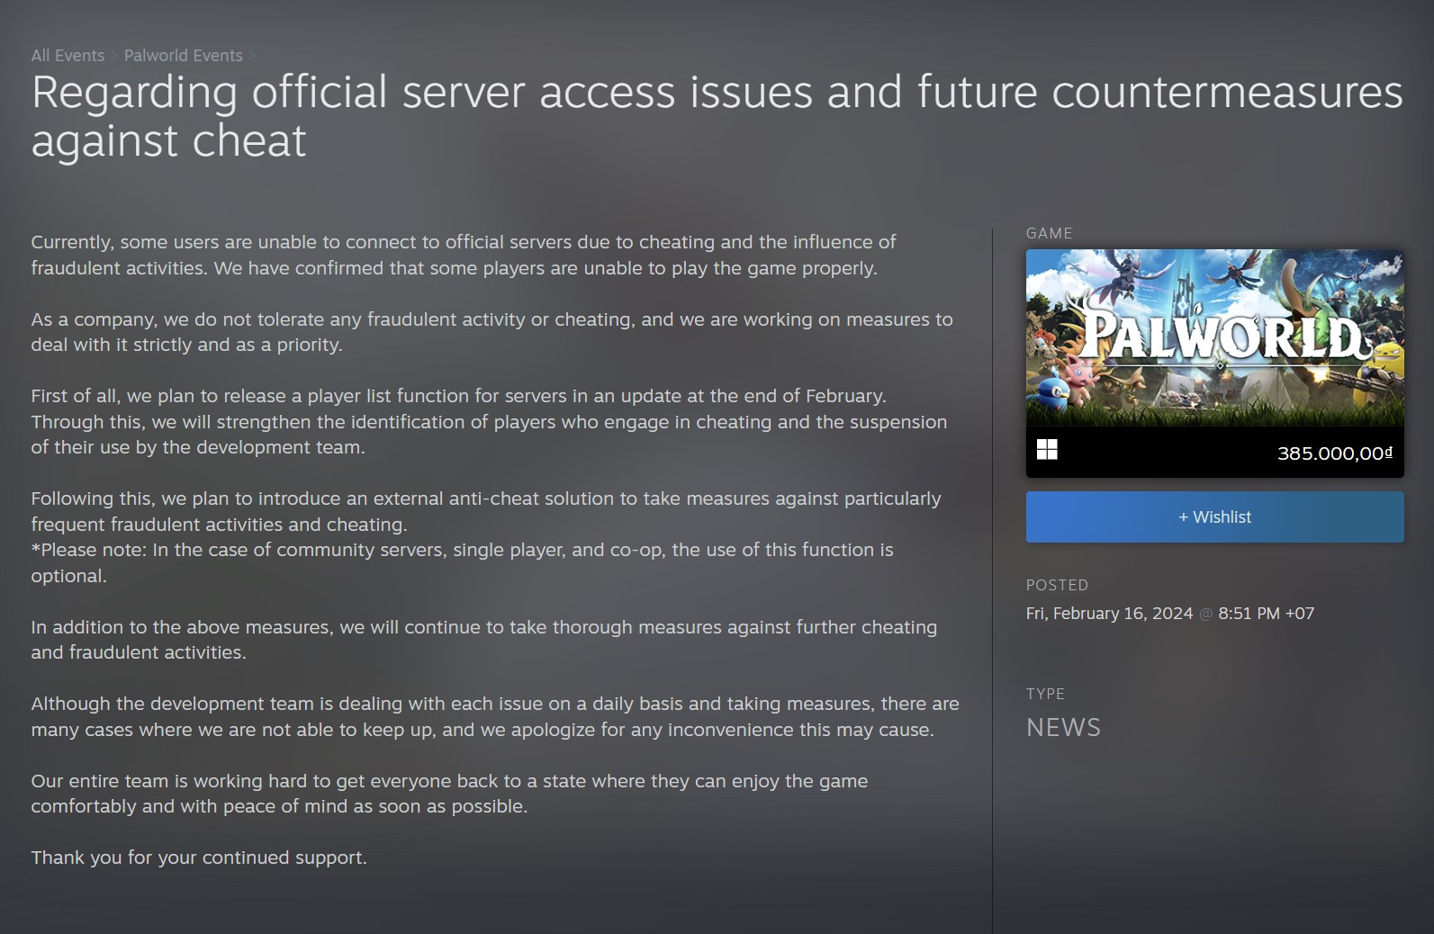Go to Palworld Events breadcrumb
This screenshot has width=1434, height=934.
pyautogui.click(x=184, y=56)
